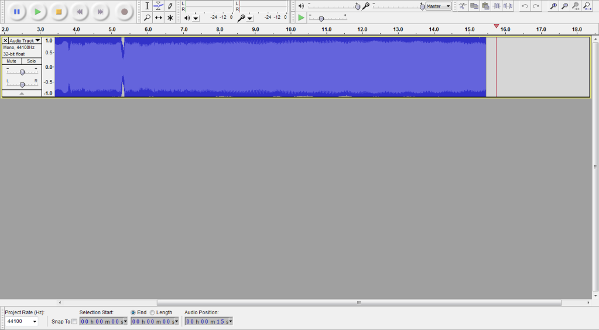Click the Silence Audio icon
599x330 pixels.
508,6
